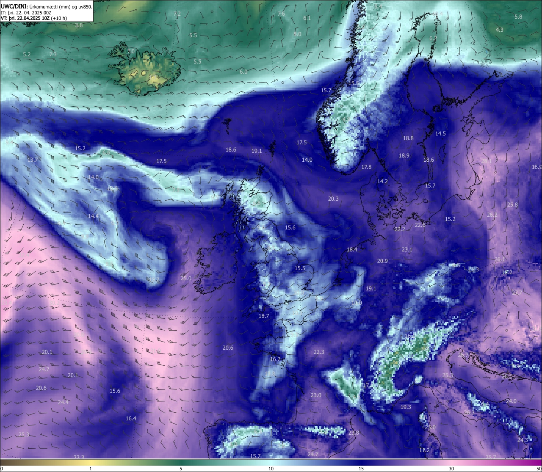Select the 16.7 value label
The height and width of the screenshot is (472, 542).
(x=275, y=359)
